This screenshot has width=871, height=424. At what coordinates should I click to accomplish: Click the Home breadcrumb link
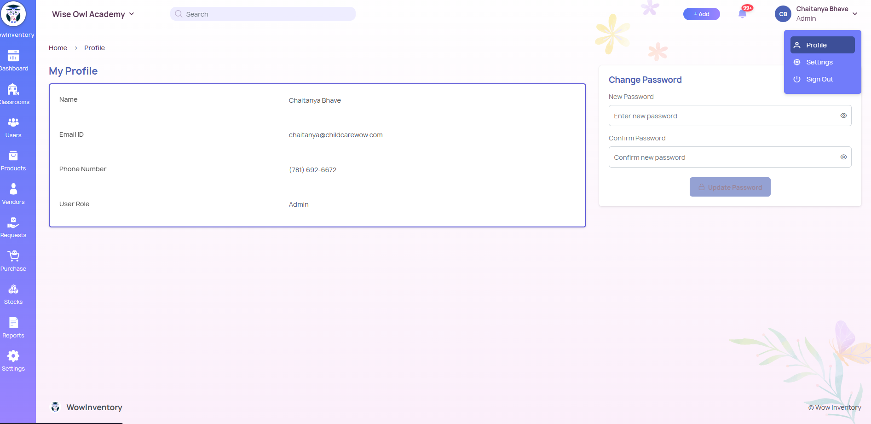point(58,48)
